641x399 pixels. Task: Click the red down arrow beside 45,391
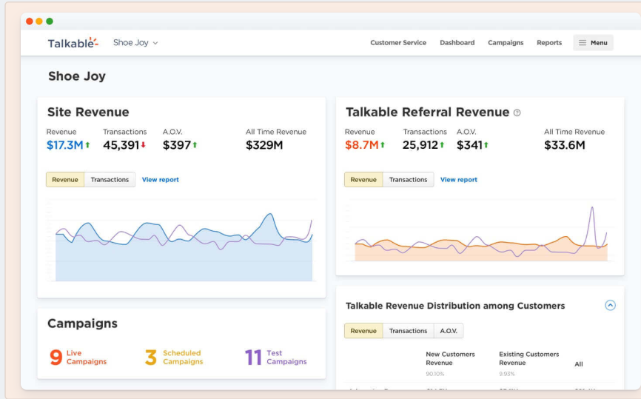[x=143, y=144]
